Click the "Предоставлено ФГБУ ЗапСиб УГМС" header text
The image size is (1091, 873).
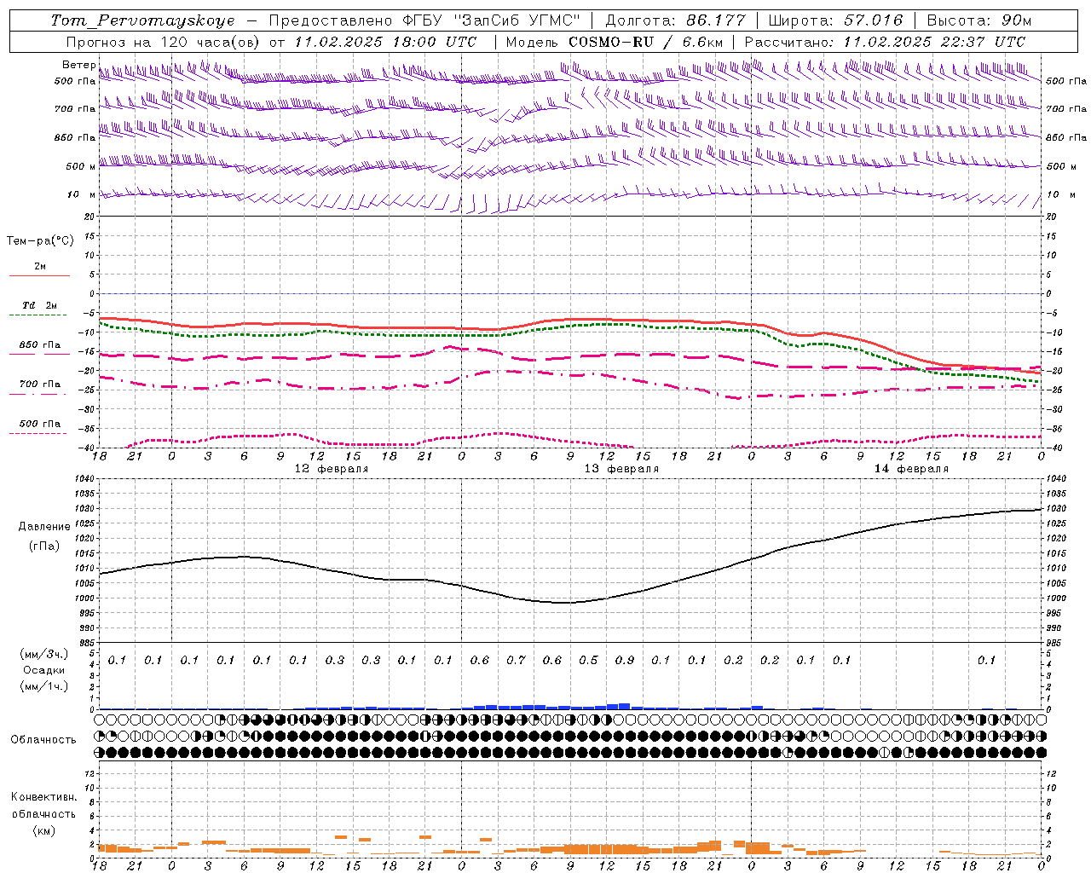(425, 20)
